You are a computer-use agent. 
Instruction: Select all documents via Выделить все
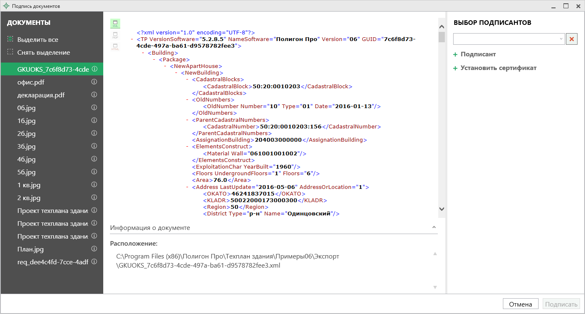tap(37, 40)
